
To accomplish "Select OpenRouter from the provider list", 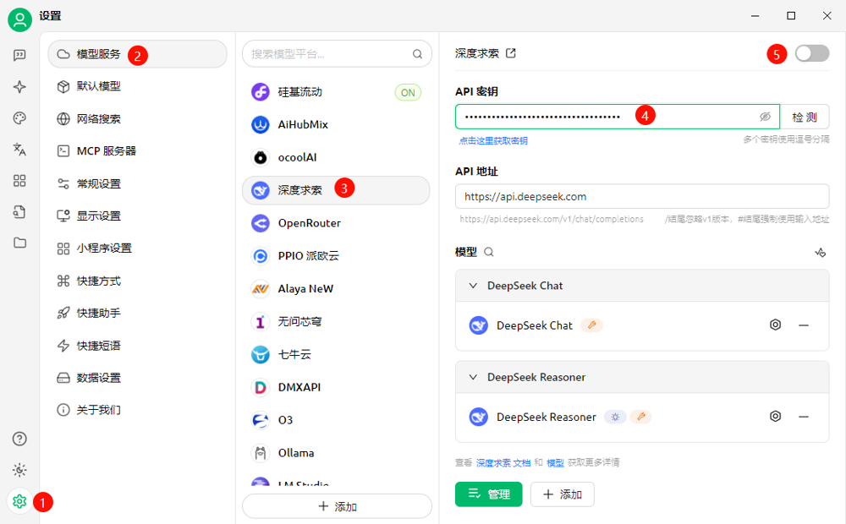I will 310,223.
